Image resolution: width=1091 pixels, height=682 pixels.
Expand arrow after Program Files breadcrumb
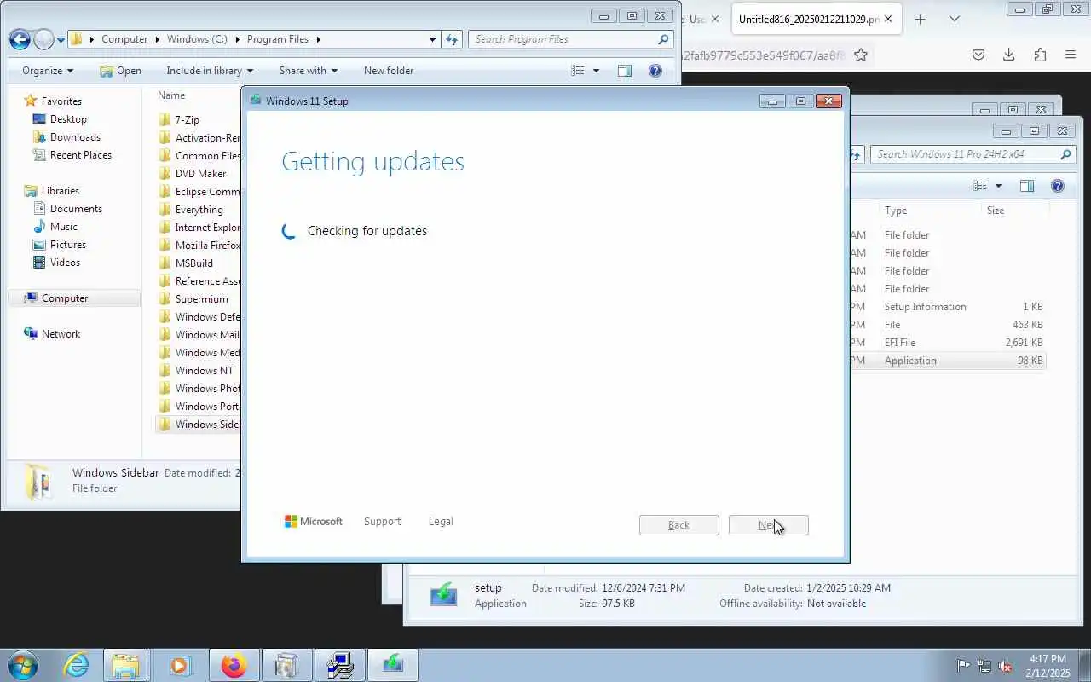coord(318,39)
